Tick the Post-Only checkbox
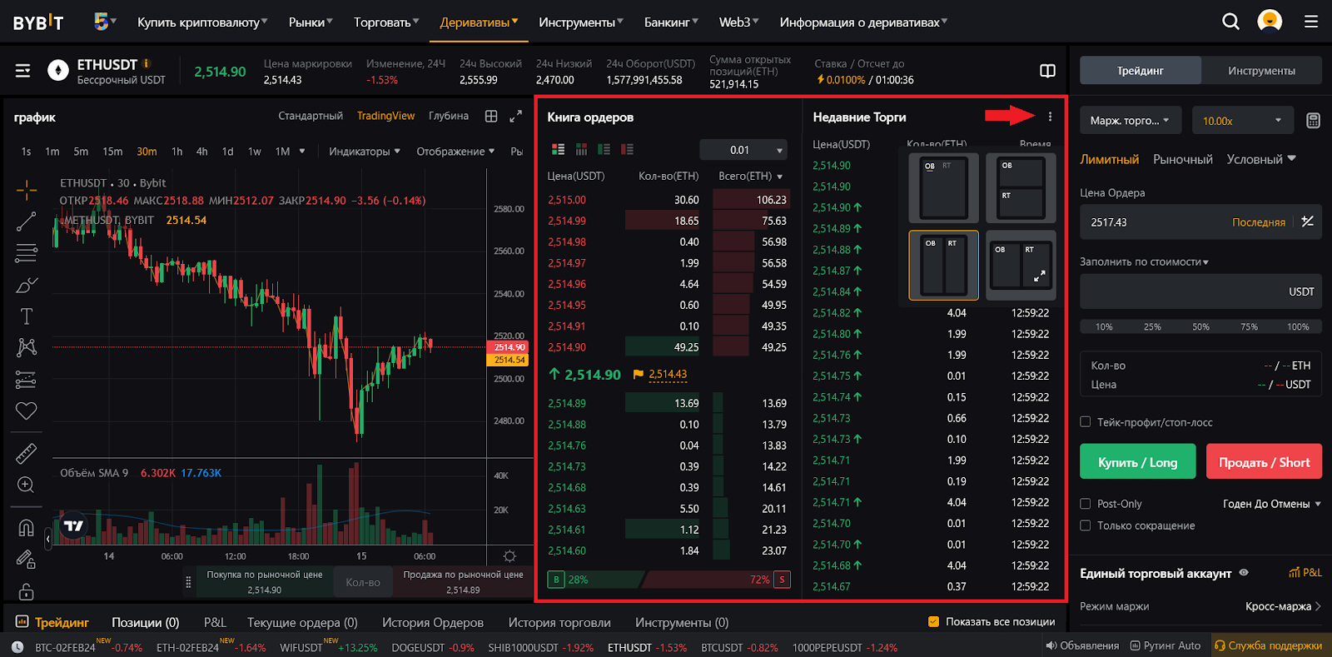 coord(1086,504)
